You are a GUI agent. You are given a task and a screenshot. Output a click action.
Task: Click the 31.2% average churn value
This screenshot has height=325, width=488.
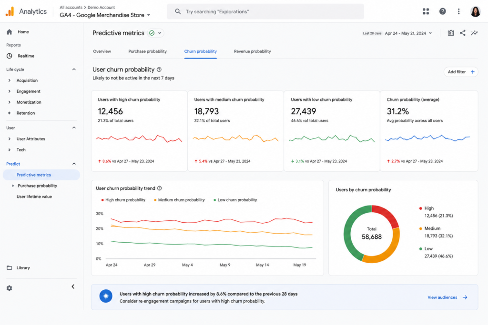[x=398, y=111]
